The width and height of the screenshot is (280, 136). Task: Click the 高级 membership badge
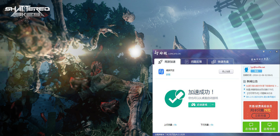click(256, 71)
